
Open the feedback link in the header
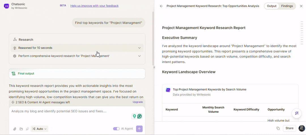(94, 6)
